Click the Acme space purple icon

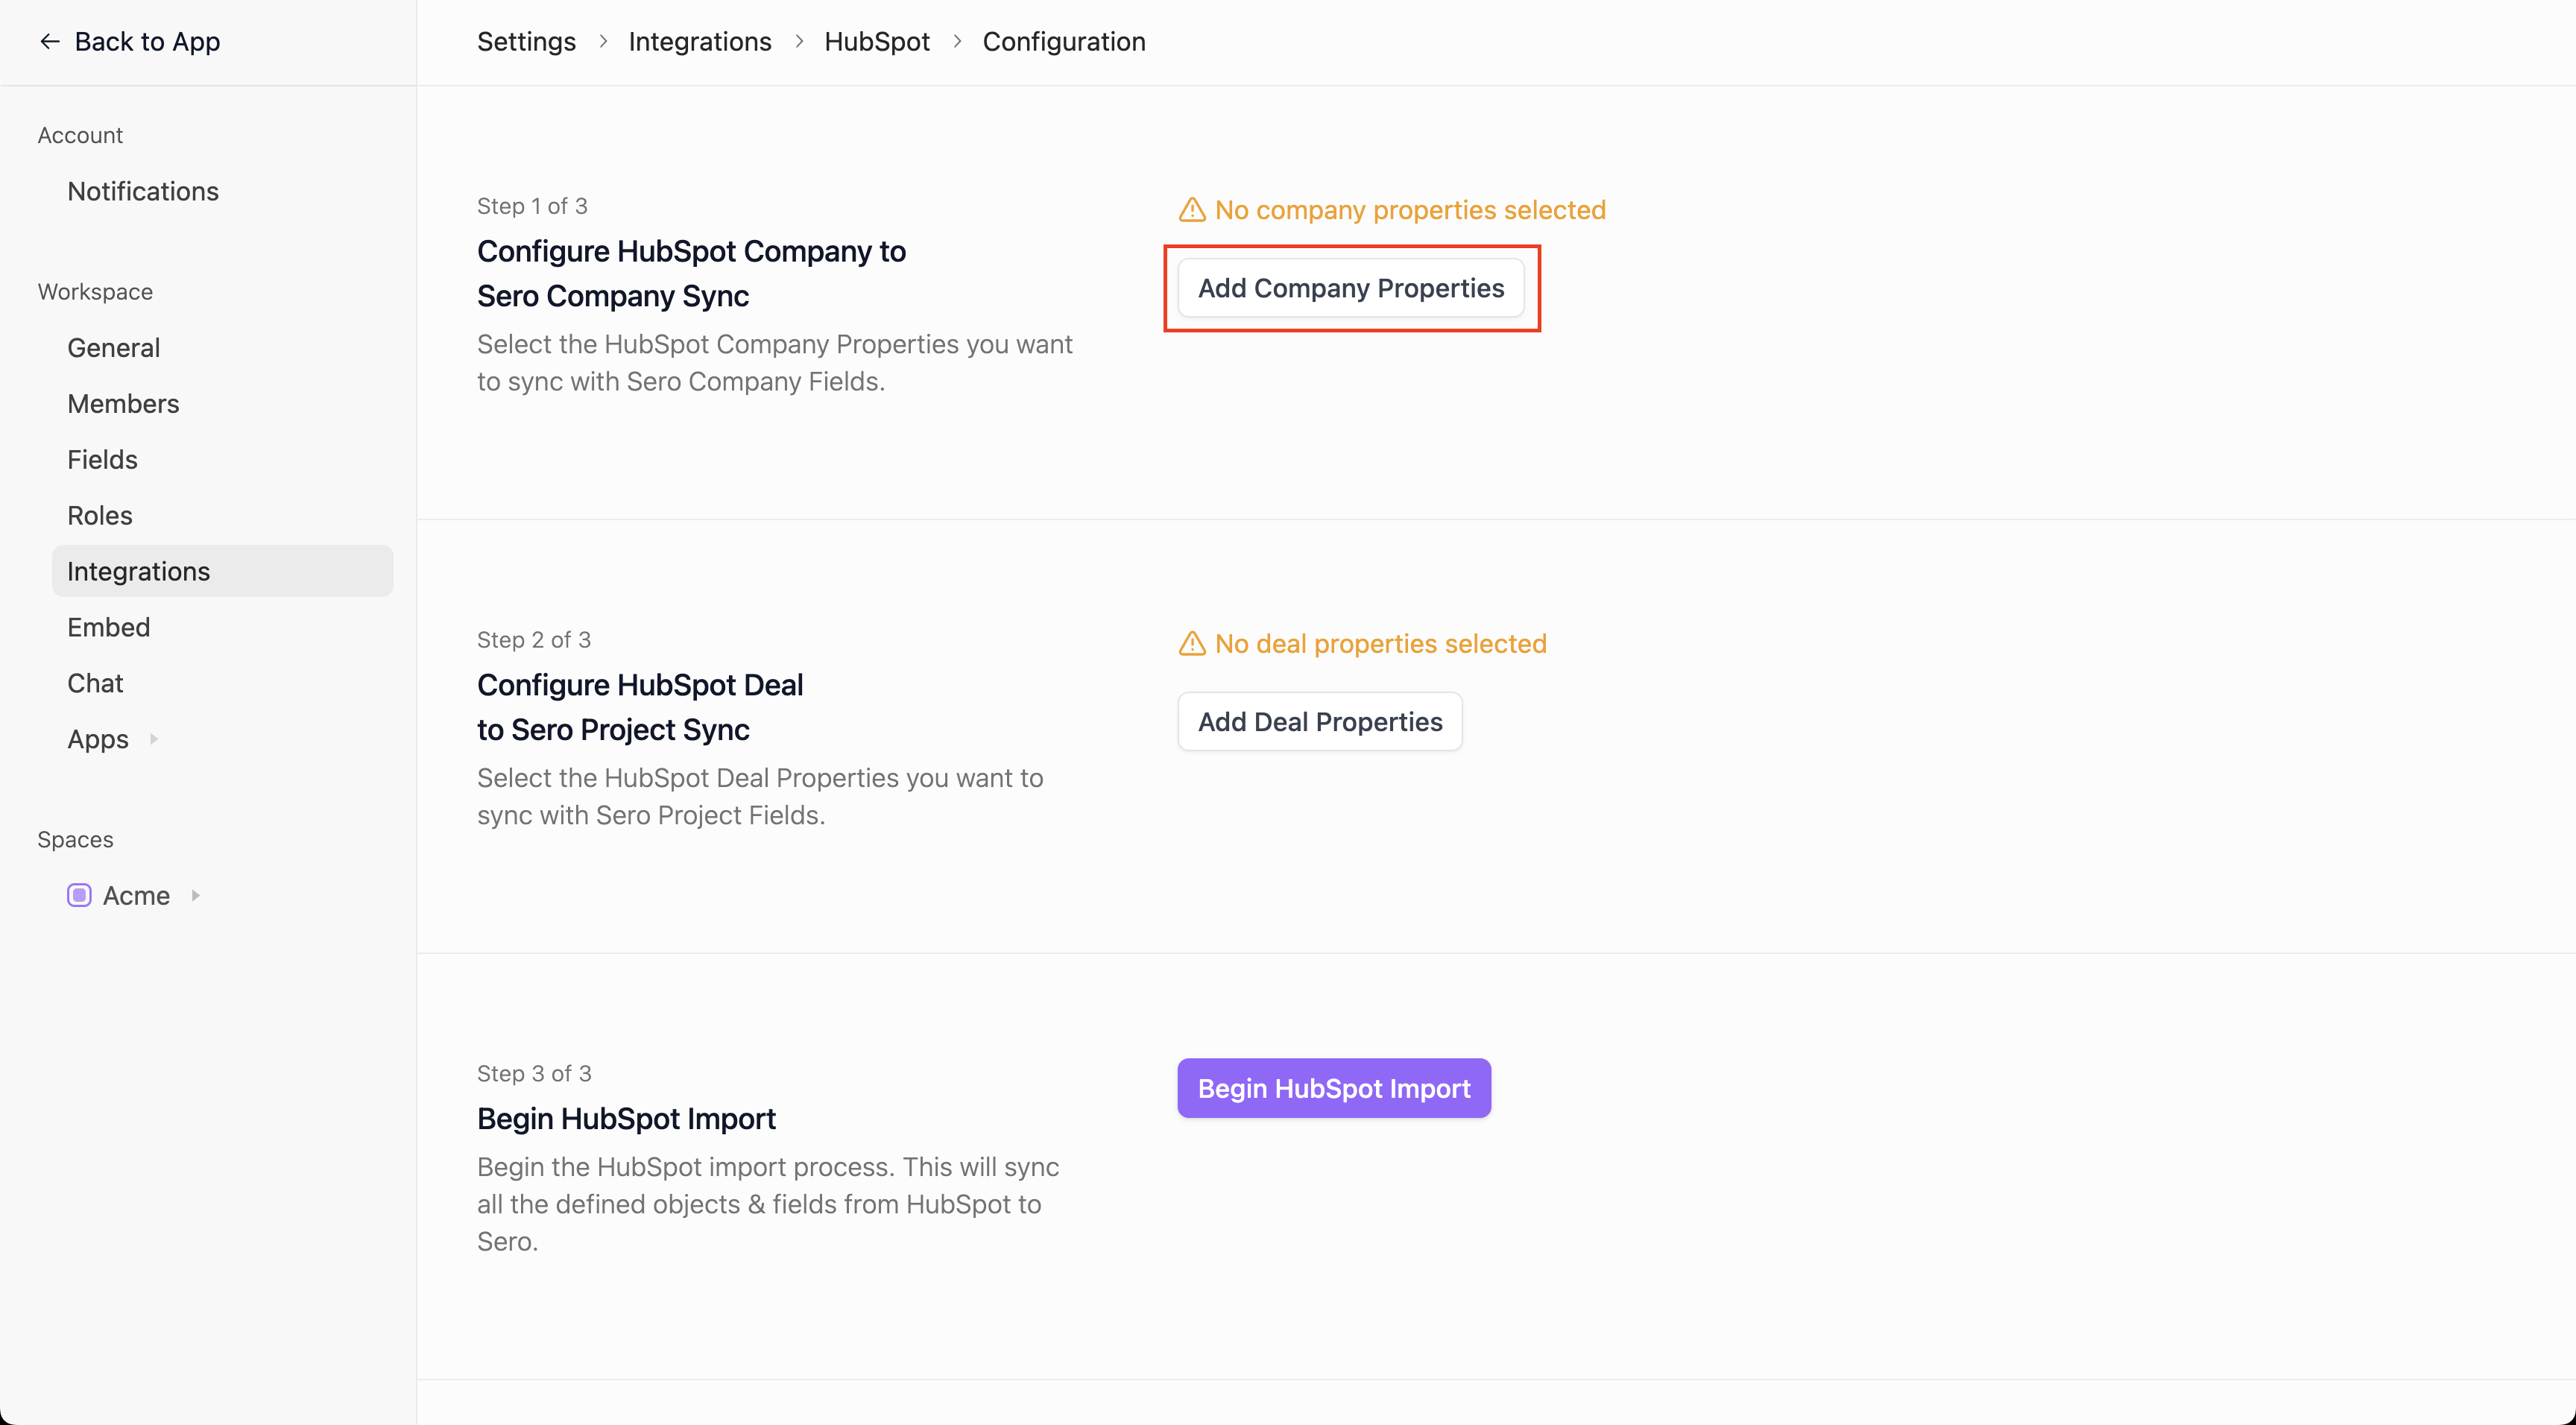79,895
